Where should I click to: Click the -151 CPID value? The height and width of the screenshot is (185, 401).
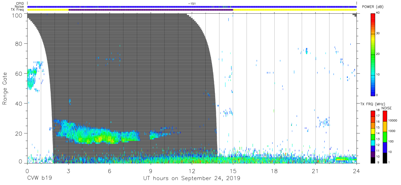pos(192,4)
